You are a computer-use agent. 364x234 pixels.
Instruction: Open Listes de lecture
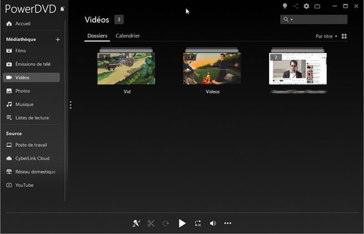pyautogui.click(x=28, y=118)
